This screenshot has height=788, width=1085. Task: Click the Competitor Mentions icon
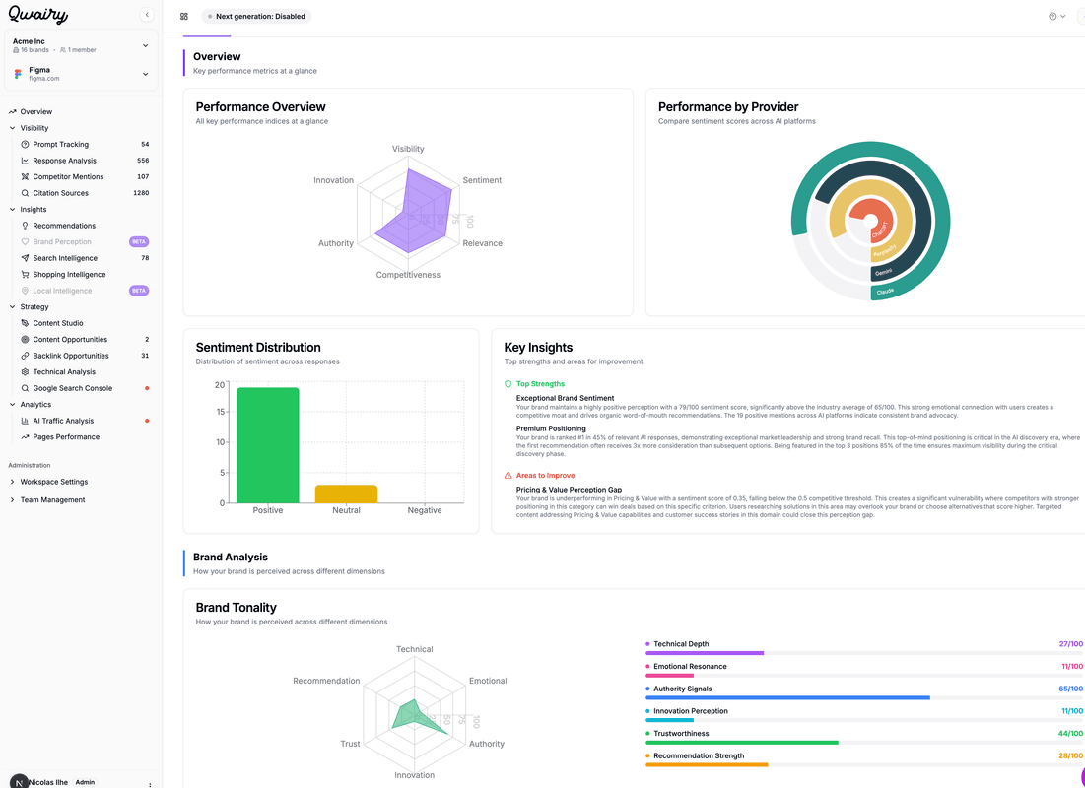click(25, 177)
